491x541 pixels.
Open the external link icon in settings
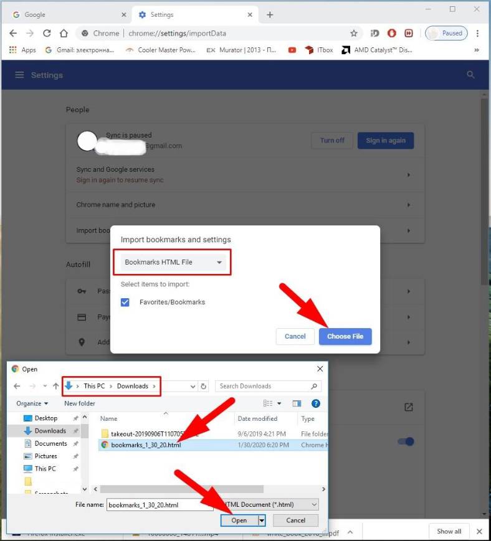tap(409, 407)
